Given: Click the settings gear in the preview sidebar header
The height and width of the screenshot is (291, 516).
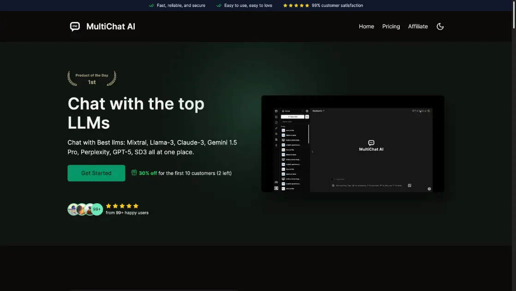Looking at the screenshot, I should point(307,111).
